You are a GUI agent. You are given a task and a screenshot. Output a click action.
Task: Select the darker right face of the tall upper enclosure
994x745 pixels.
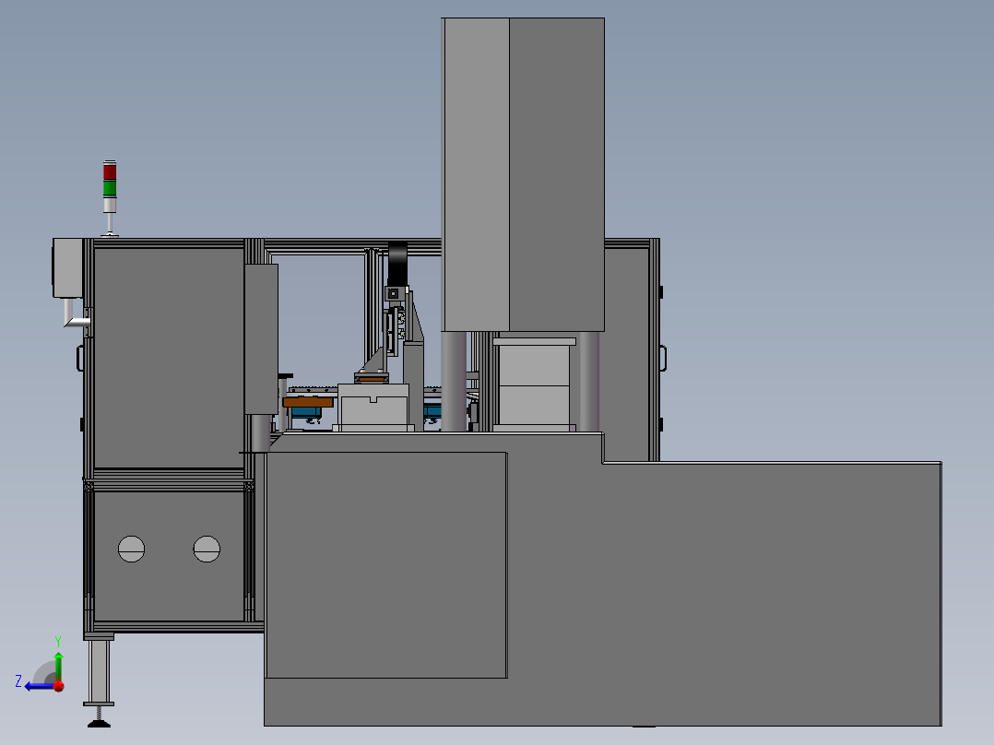(557, 174)
